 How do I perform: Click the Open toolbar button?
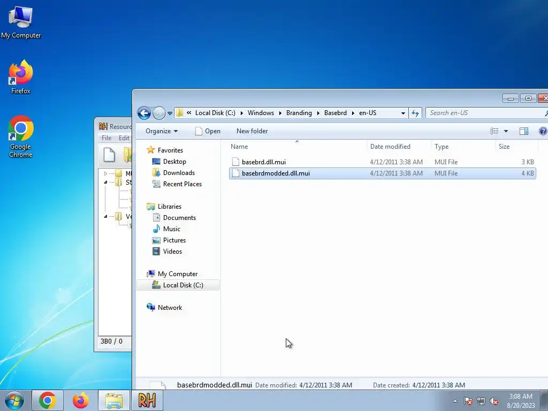(208, 131)
